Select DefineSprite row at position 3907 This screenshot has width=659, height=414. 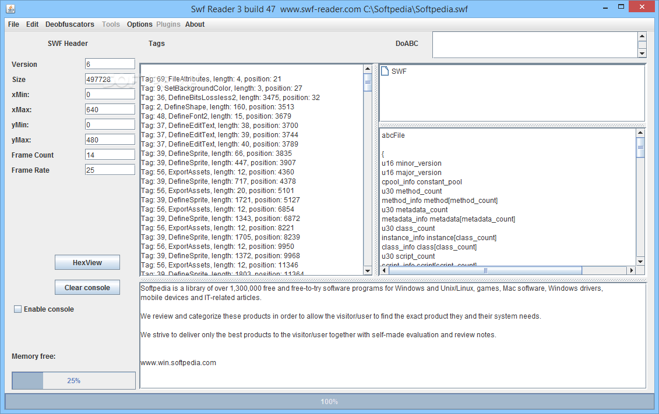[x=218, y=163]
